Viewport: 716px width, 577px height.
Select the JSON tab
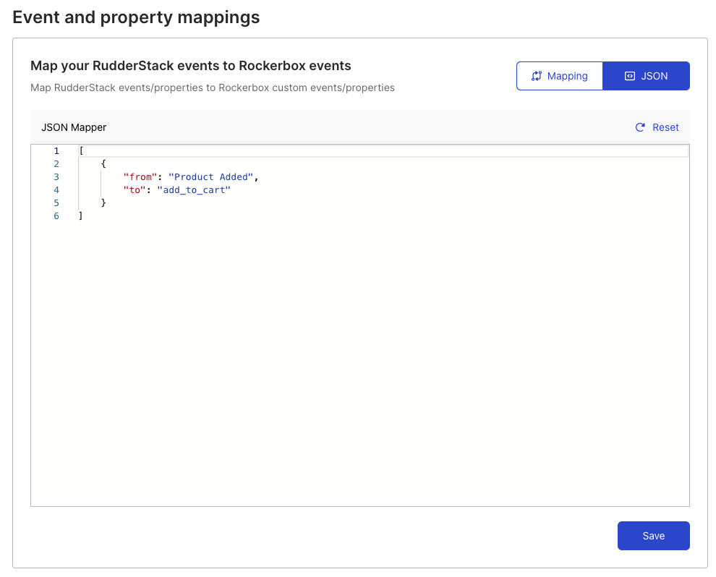[646, 76]
